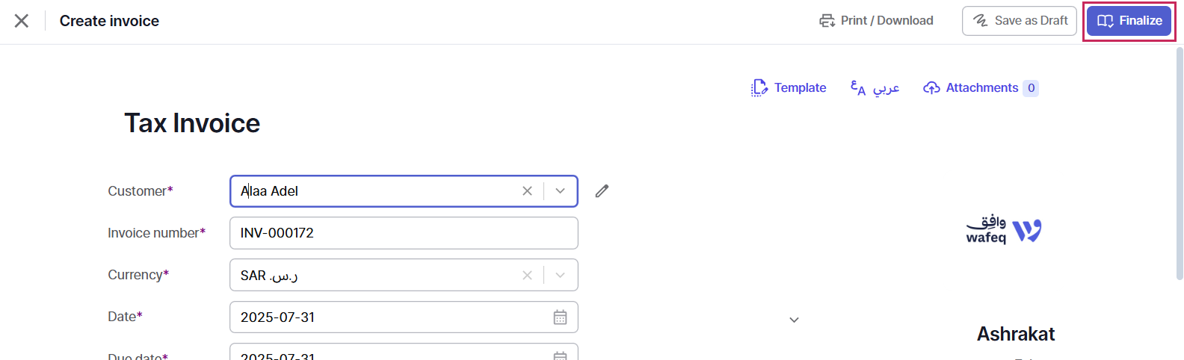Click the Wafeq company logo
1184x360 pixels.
pos(1004,230)
